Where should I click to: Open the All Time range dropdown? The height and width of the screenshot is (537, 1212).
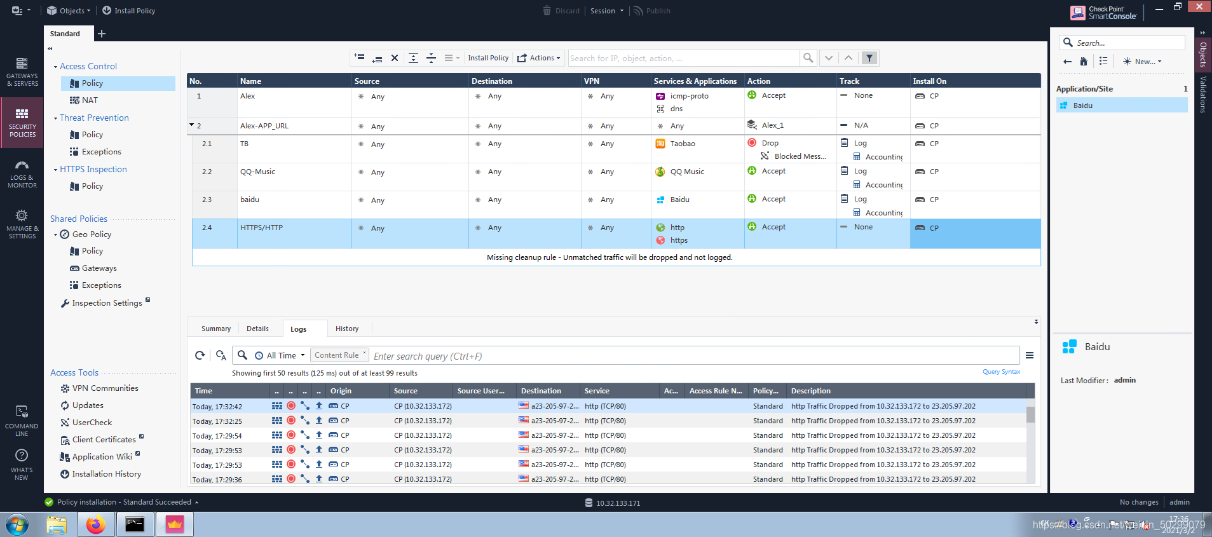(280, 355)
